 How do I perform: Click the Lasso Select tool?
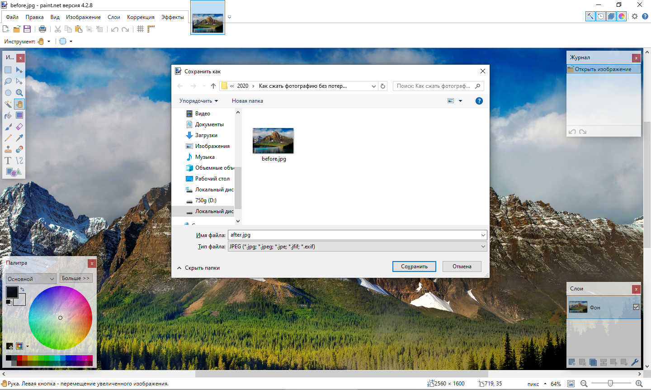tap(8, 81)
